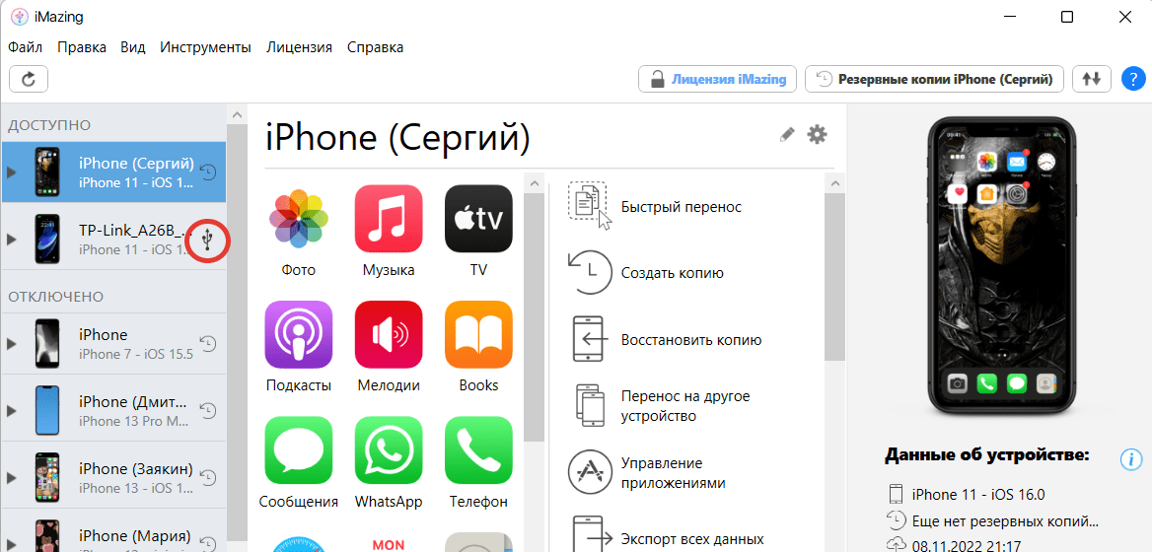Image resolution: width=1152 pixels, height=552 pixels.
Task: Click sidebar scrollbar up arrow
Action: 237,114
